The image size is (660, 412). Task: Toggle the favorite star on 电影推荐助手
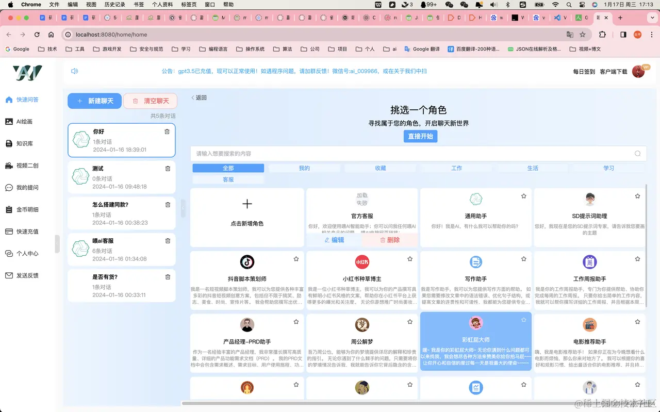637,321
